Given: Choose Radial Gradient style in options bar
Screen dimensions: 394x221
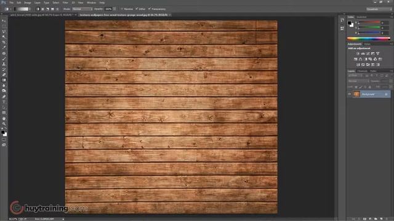Looking at the screenshot, I should (42, 9).
